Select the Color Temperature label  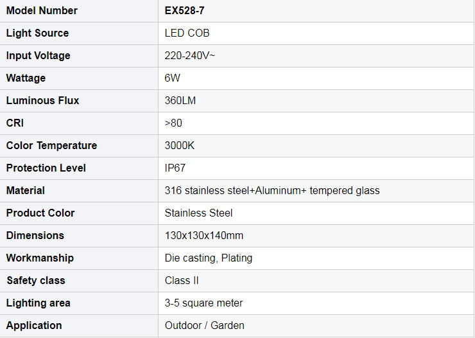click(51, 145)
